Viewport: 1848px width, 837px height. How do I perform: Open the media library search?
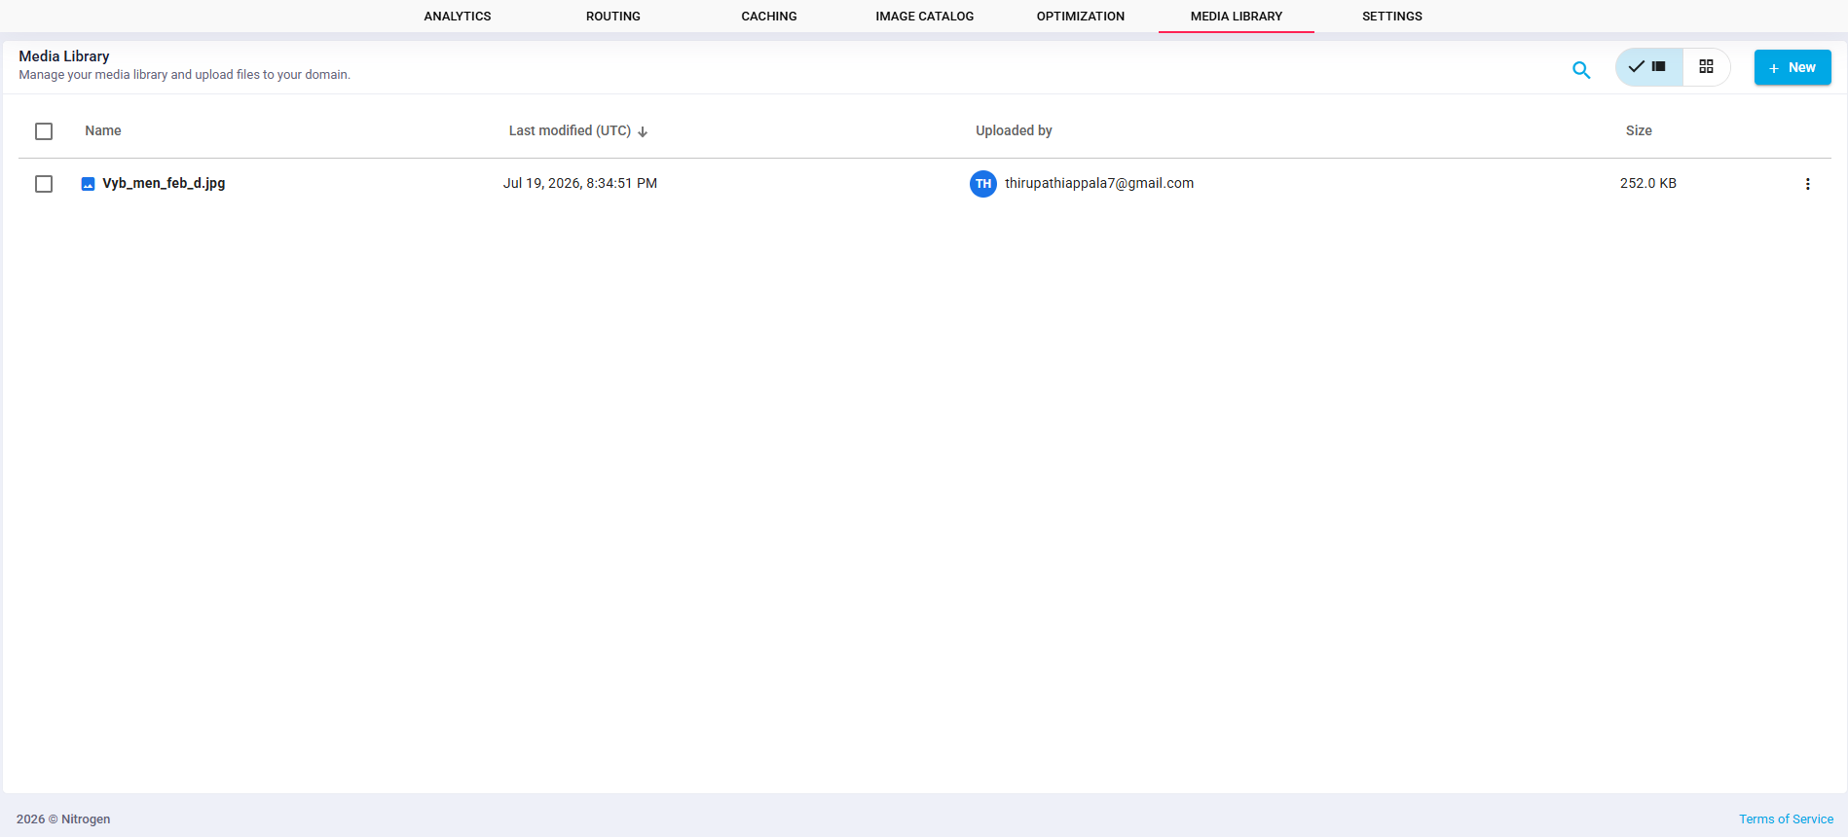1581,69
